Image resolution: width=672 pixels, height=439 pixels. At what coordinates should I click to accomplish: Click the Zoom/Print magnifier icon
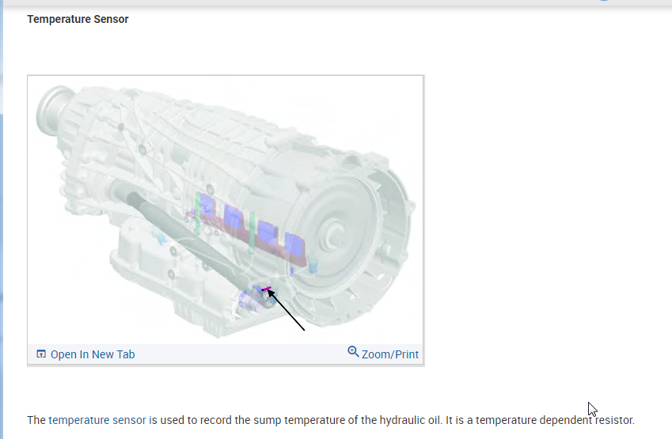353,352
